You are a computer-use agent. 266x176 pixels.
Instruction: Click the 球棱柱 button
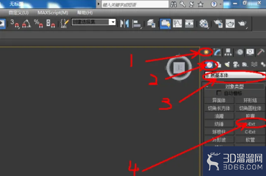click(x=219, y=132)
